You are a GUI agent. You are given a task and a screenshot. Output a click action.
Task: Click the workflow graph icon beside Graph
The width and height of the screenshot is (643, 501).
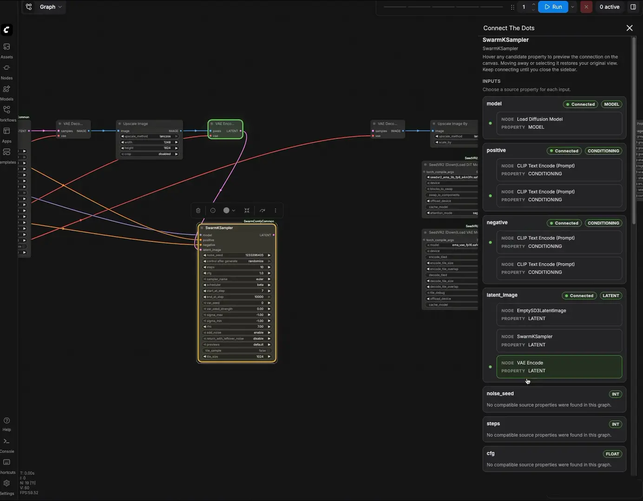(29, 7)
